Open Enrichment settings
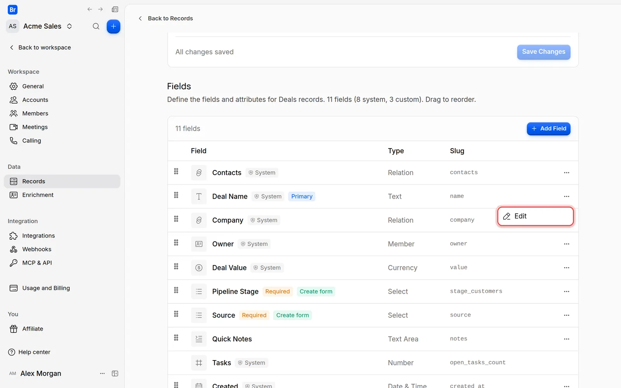Image resolution: width=621 pixels, height=388 pixels. [x=62, y=195]
